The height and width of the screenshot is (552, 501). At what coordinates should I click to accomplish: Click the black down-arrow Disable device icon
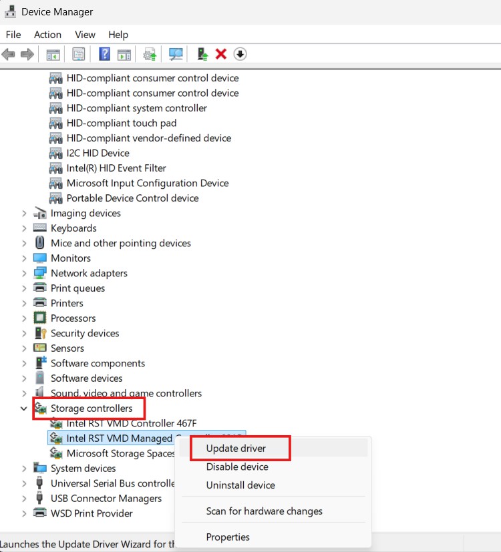tap(240, 54)
